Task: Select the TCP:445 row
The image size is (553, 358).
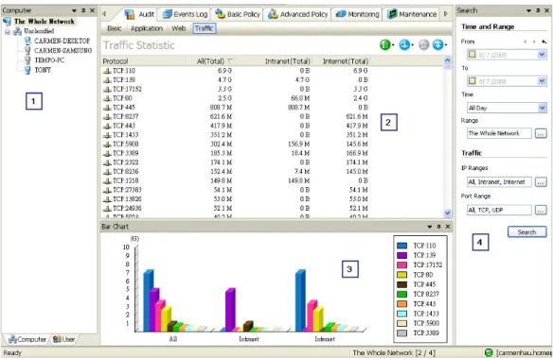Action: [236, 108]
